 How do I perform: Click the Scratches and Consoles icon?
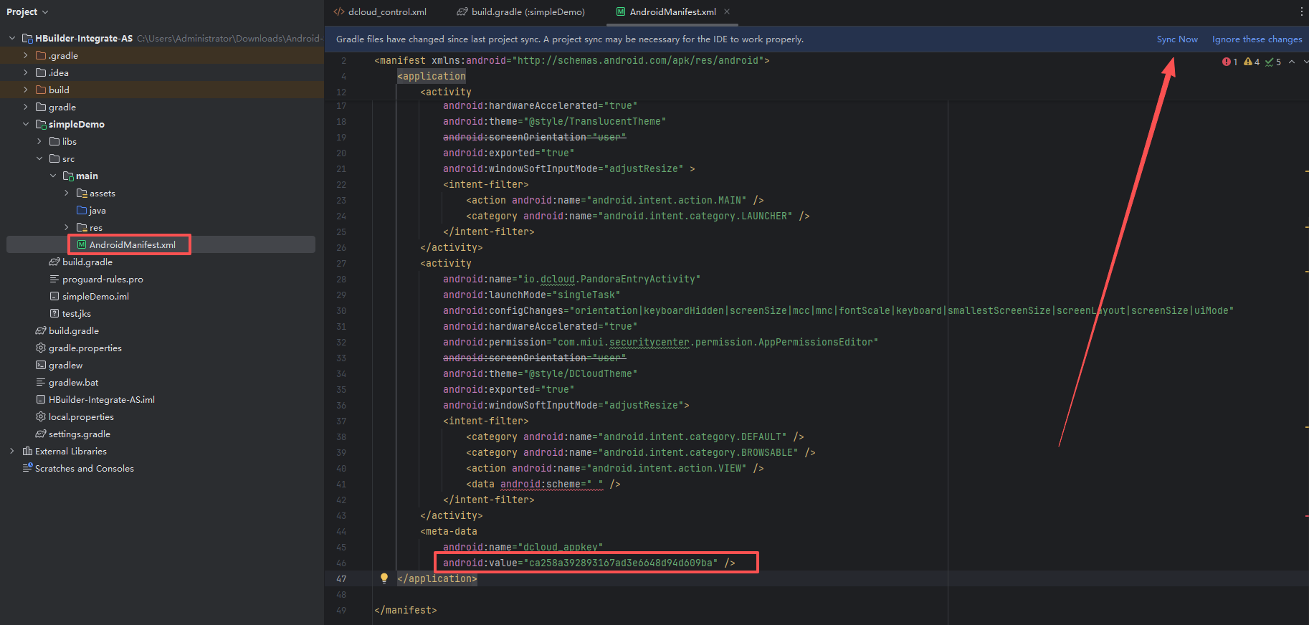pyautogui.click(x=27, y=468)
